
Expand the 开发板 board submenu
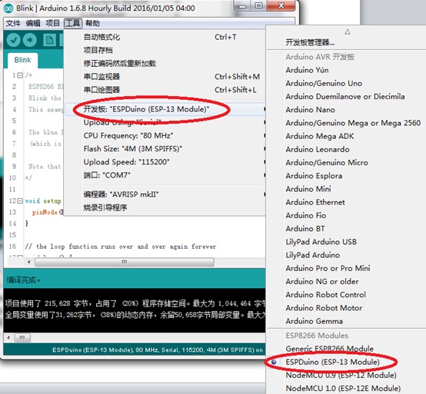(x=165, y=109)
